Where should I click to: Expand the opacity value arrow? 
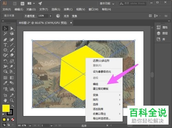click(51, 16)
